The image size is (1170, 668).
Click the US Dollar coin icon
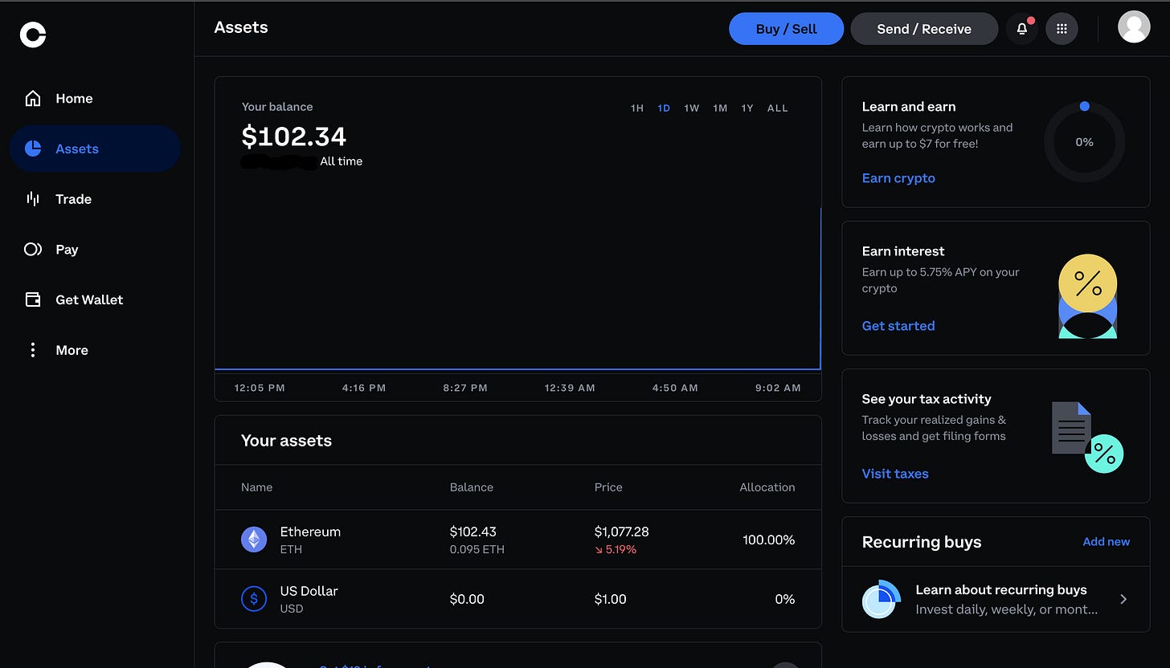point(254,599)
